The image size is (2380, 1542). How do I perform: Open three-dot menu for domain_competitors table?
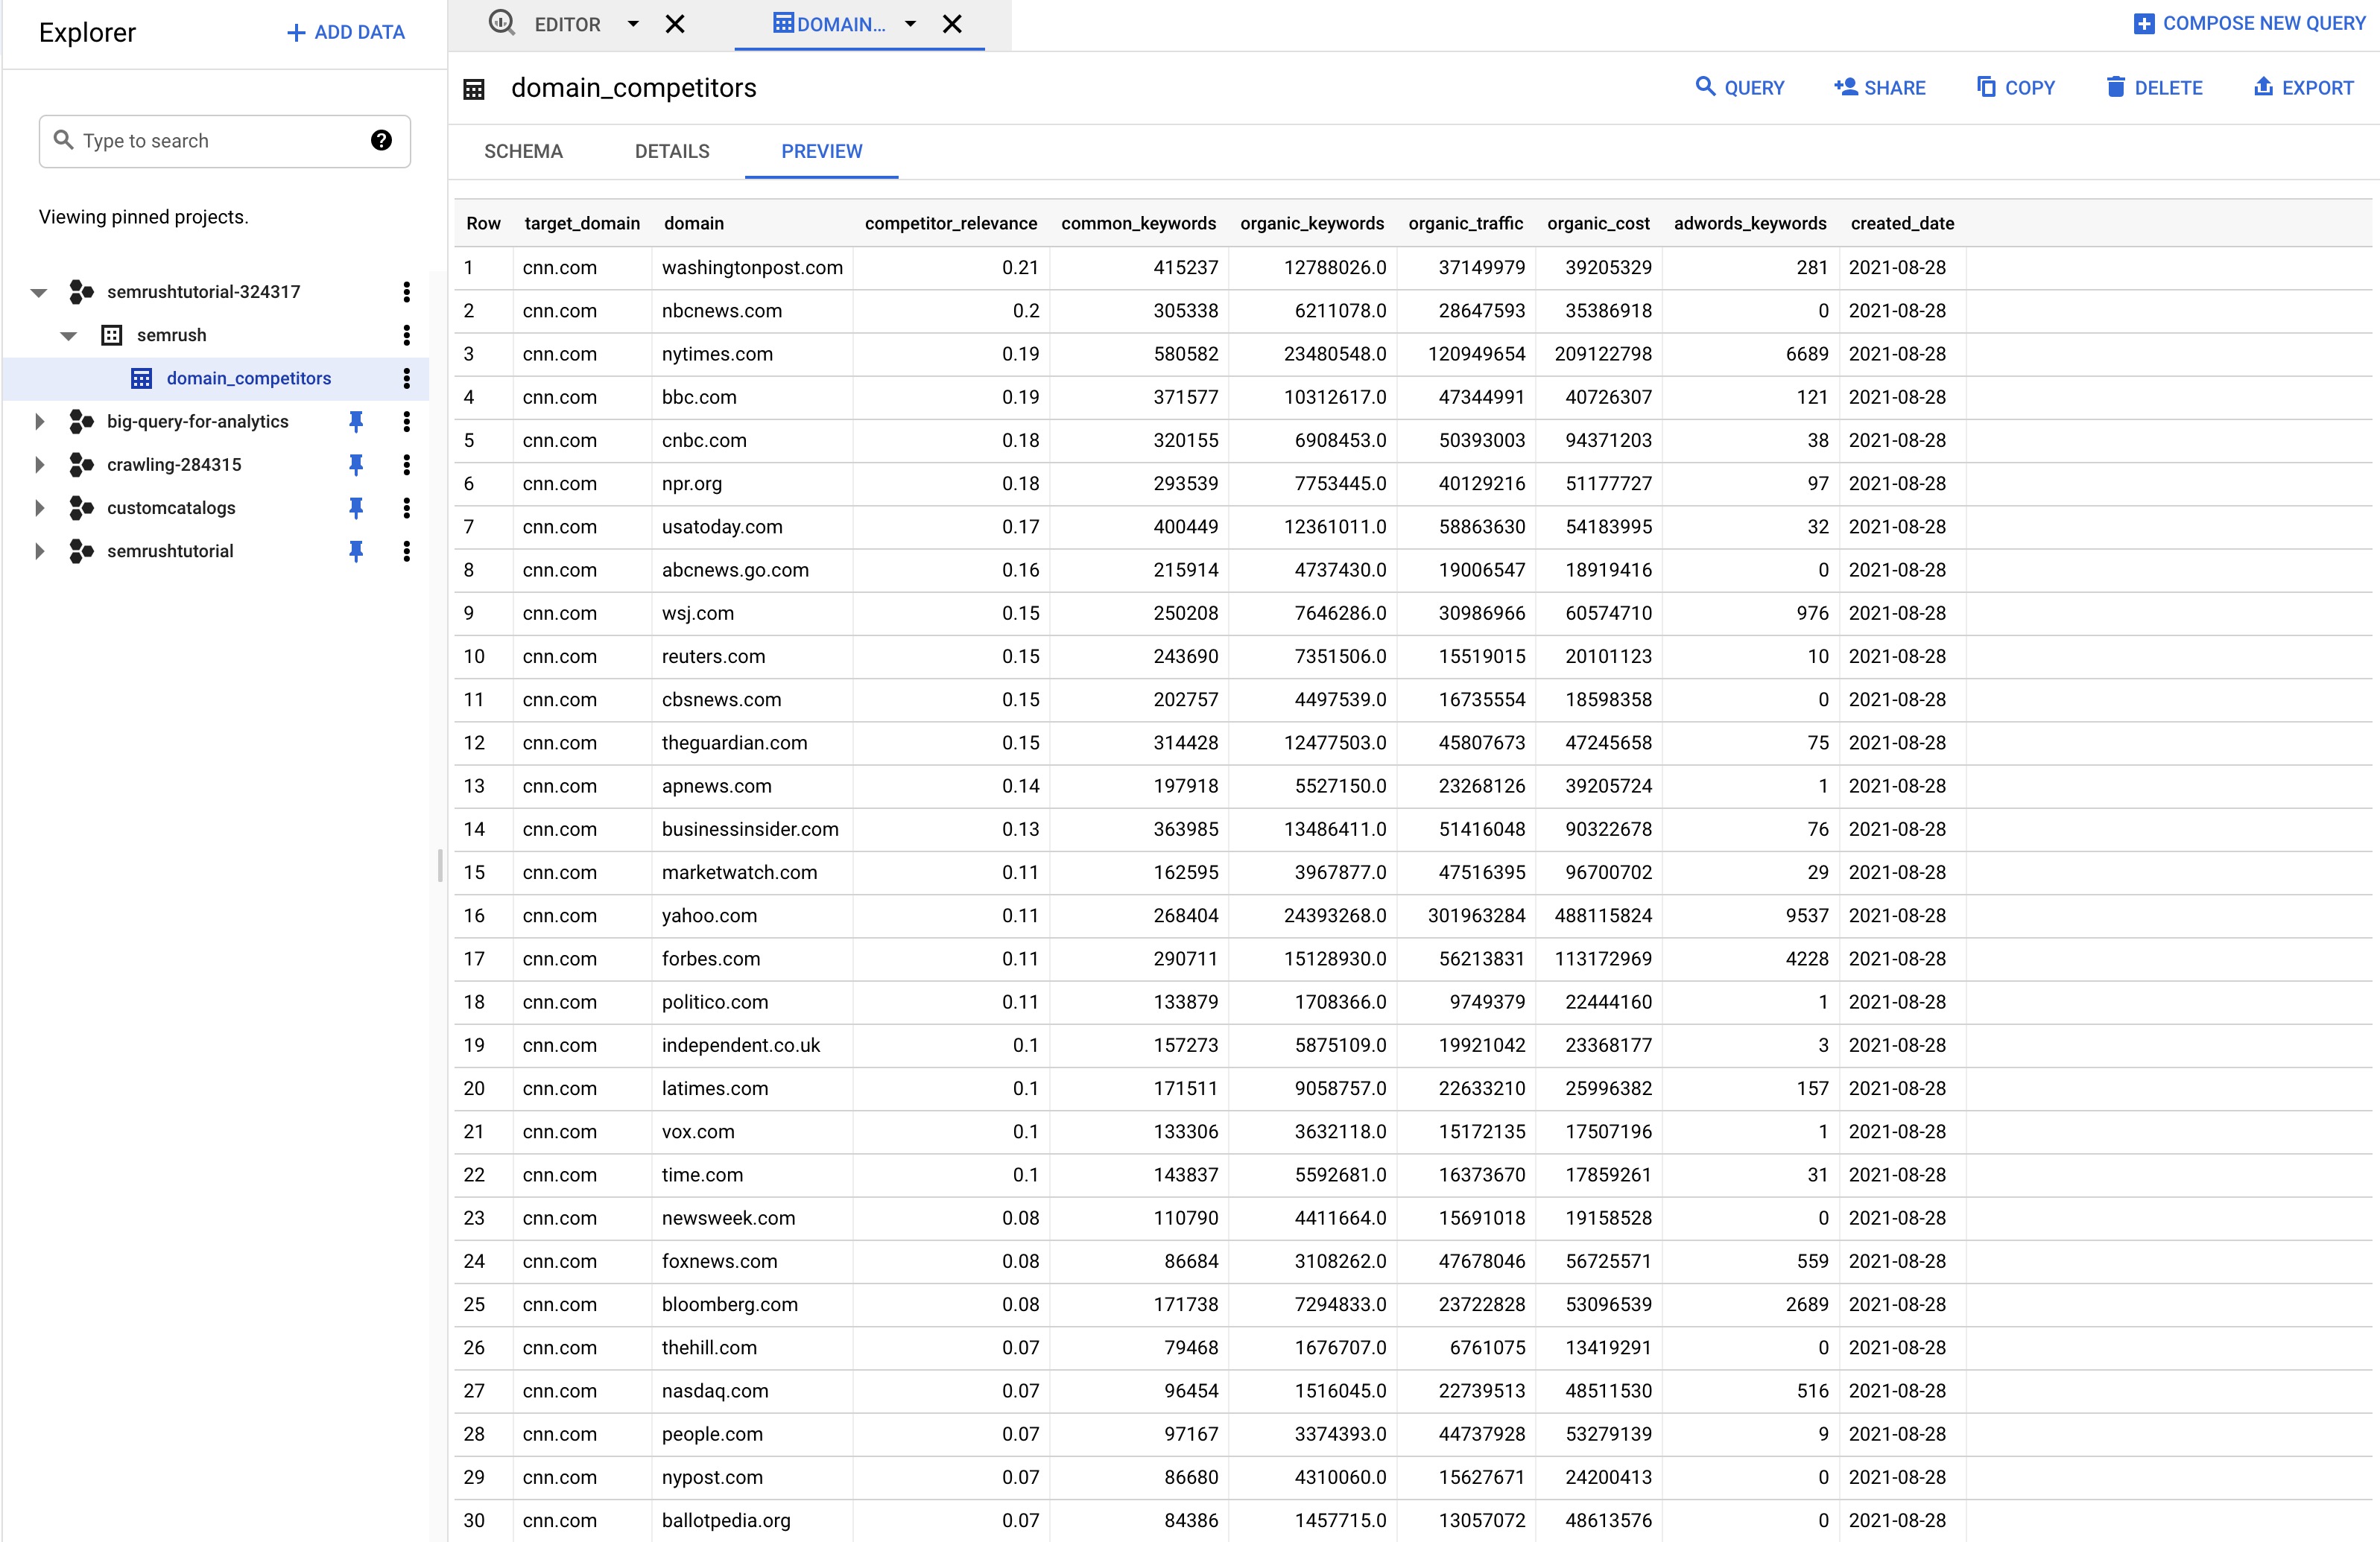406,378
